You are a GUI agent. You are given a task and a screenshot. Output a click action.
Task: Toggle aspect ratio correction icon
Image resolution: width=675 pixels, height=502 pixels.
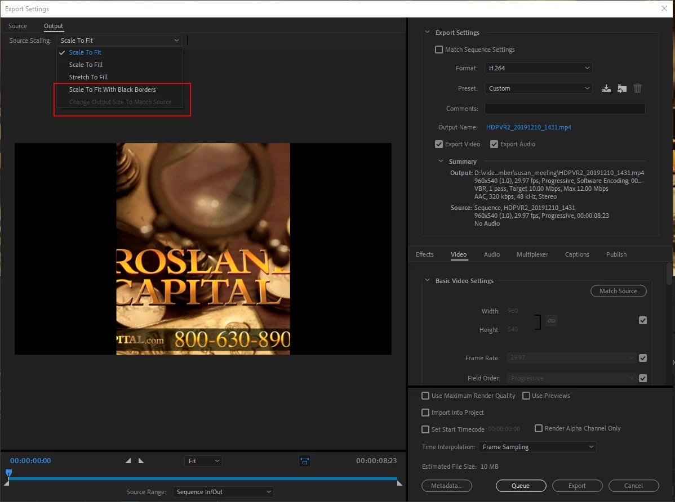point(305,461)
